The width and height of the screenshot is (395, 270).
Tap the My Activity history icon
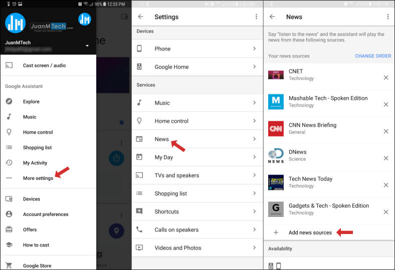click(x=9, y=162)
